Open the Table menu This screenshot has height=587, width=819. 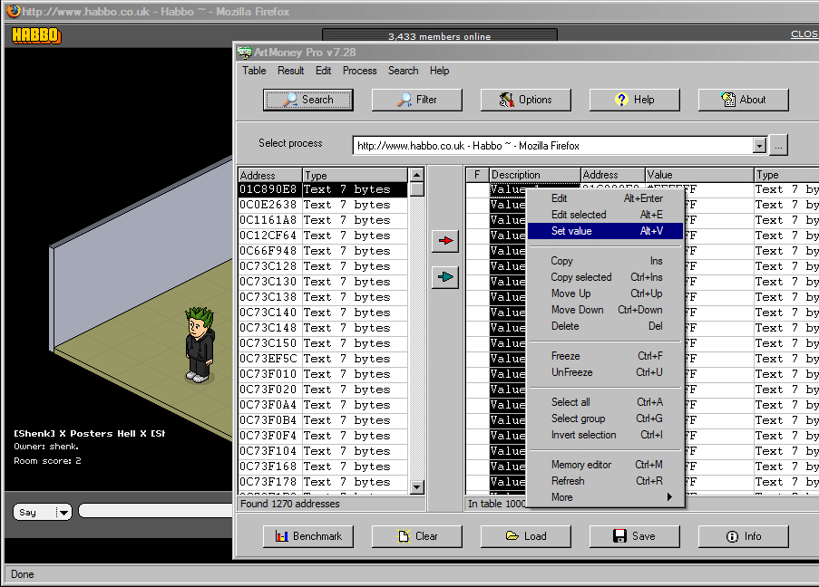(x=254, y=71)
